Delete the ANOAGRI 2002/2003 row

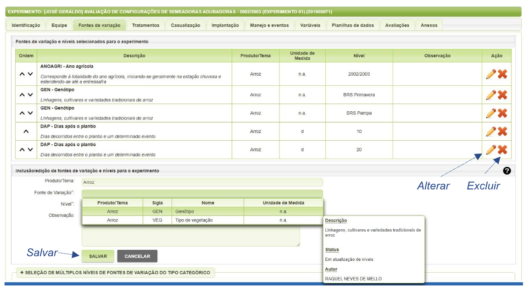(502, 74)
